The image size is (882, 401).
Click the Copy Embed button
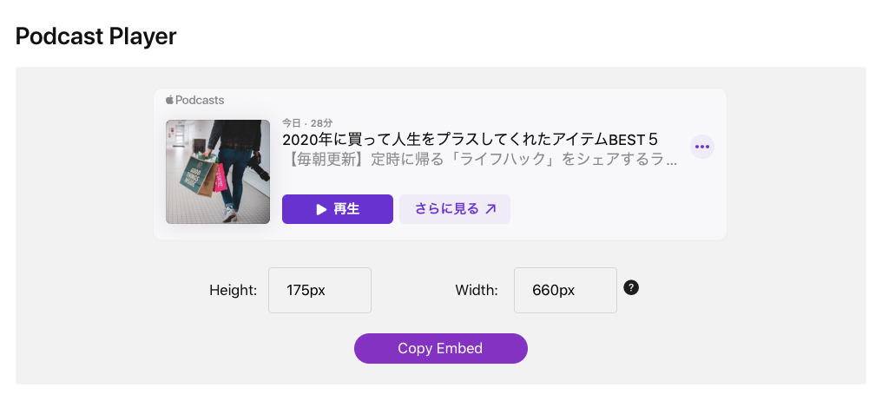(440, 348)
